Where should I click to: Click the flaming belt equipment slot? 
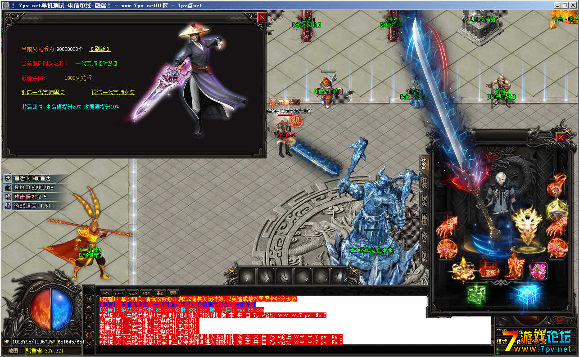(489, 270)
